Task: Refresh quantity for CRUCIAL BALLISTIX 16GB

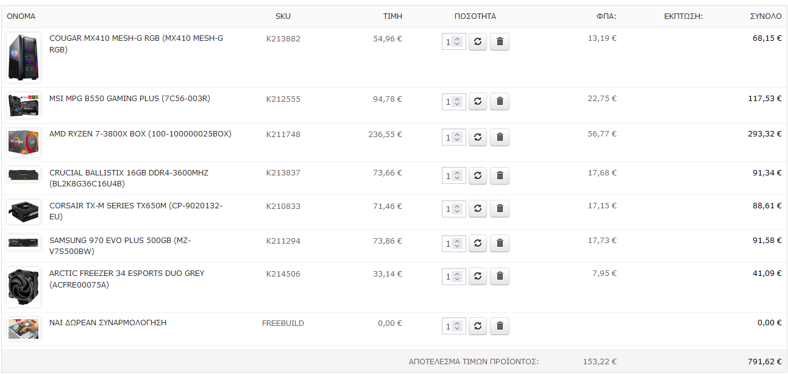Action: pos(478,175)
